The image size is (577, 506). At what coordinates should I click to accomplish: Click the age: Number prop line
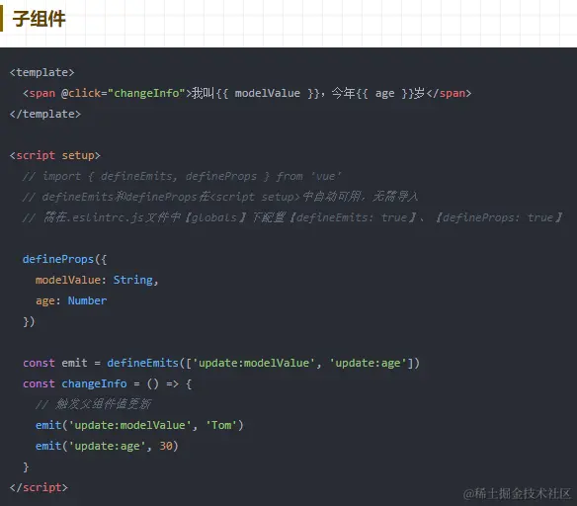[x=71, y=300]
